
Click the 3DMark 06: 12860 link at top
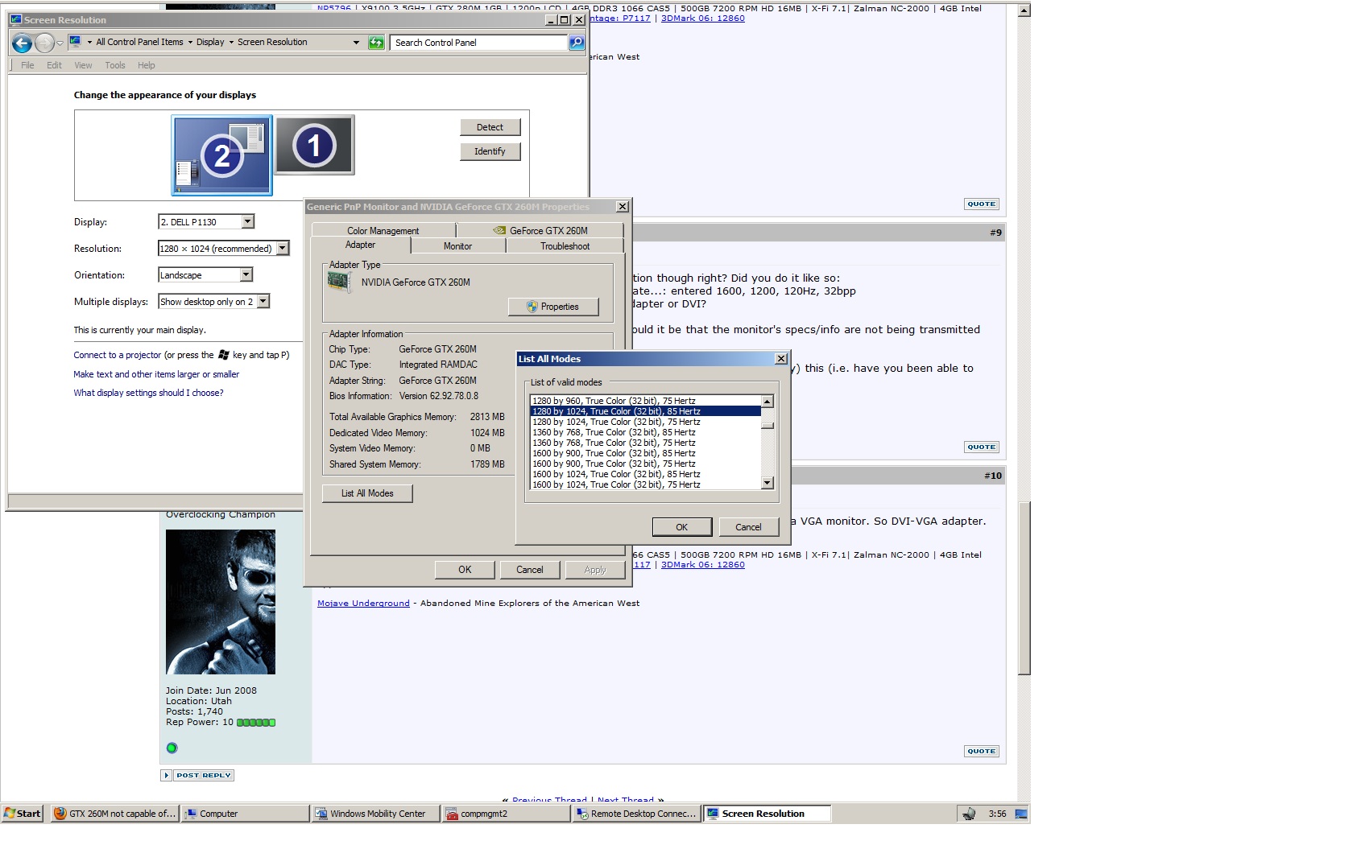pyautogui.click(x=702, y=19)
